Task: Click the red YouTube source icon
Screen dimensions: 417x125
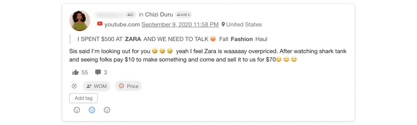Action: (x=100, y=24)
